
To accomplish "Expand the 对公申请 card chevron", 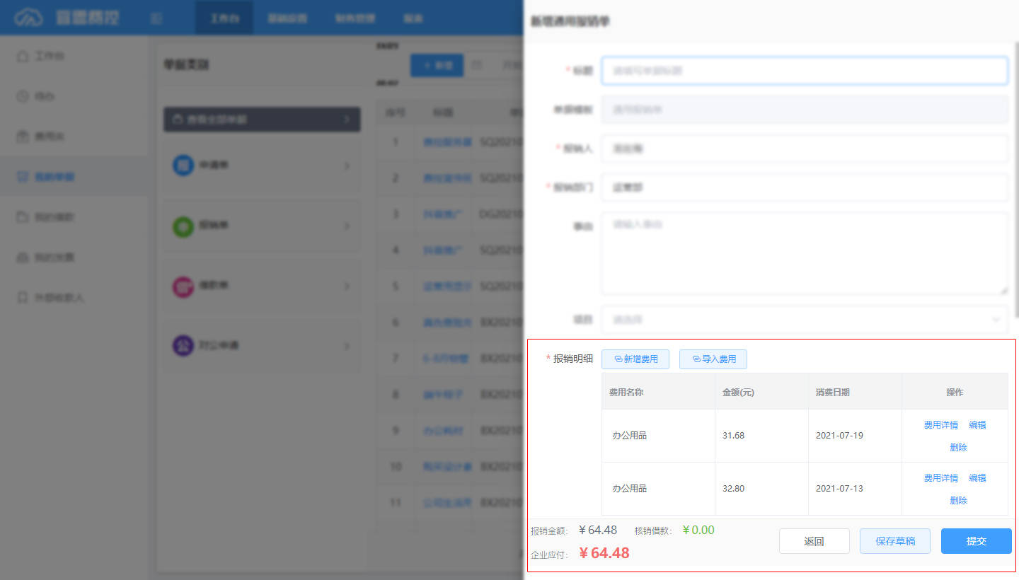I will click(x=347, y=346).
